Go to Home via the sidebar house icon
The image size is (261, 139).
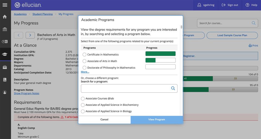(x=5, y=16)
